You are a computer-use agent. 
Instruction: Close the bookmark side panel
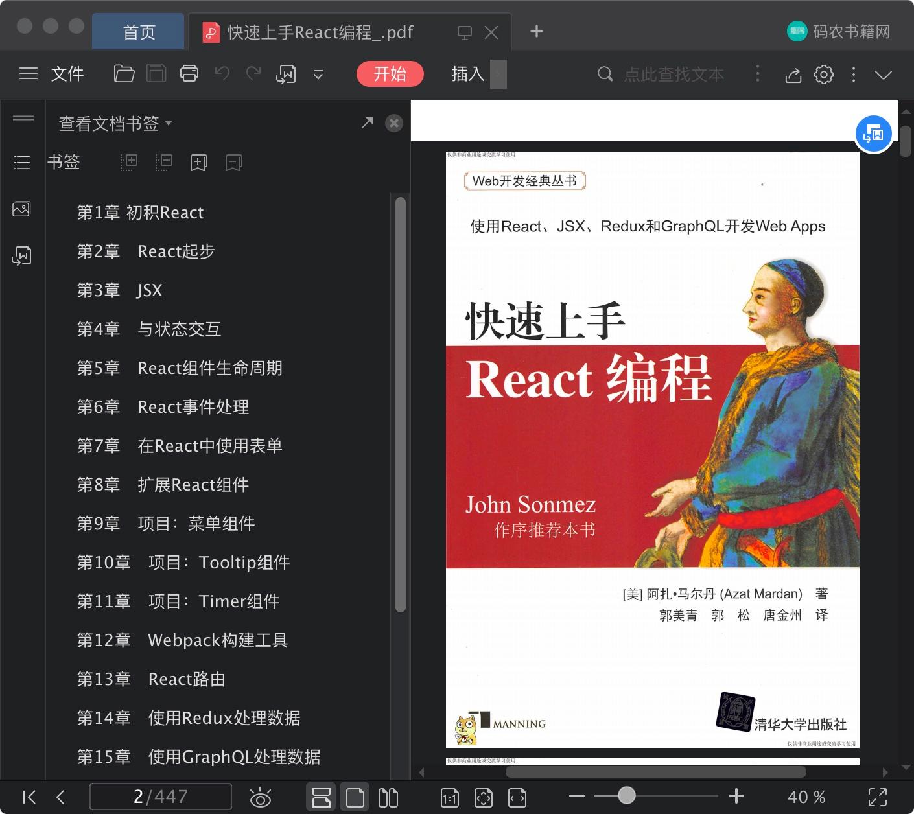(394, 123)
